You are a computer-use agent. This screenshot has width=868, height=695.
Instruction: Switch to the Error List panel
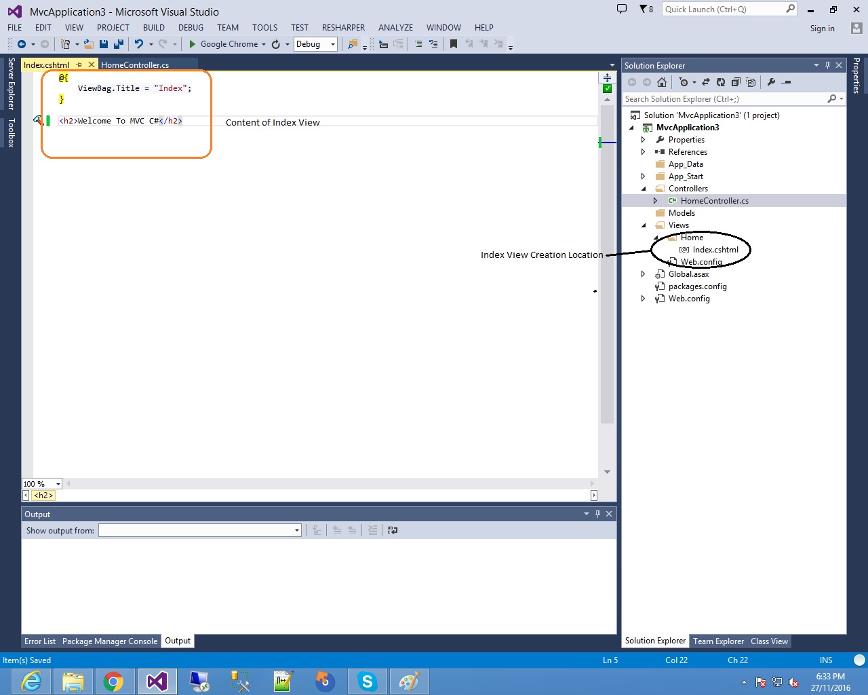tap(39, 641)
